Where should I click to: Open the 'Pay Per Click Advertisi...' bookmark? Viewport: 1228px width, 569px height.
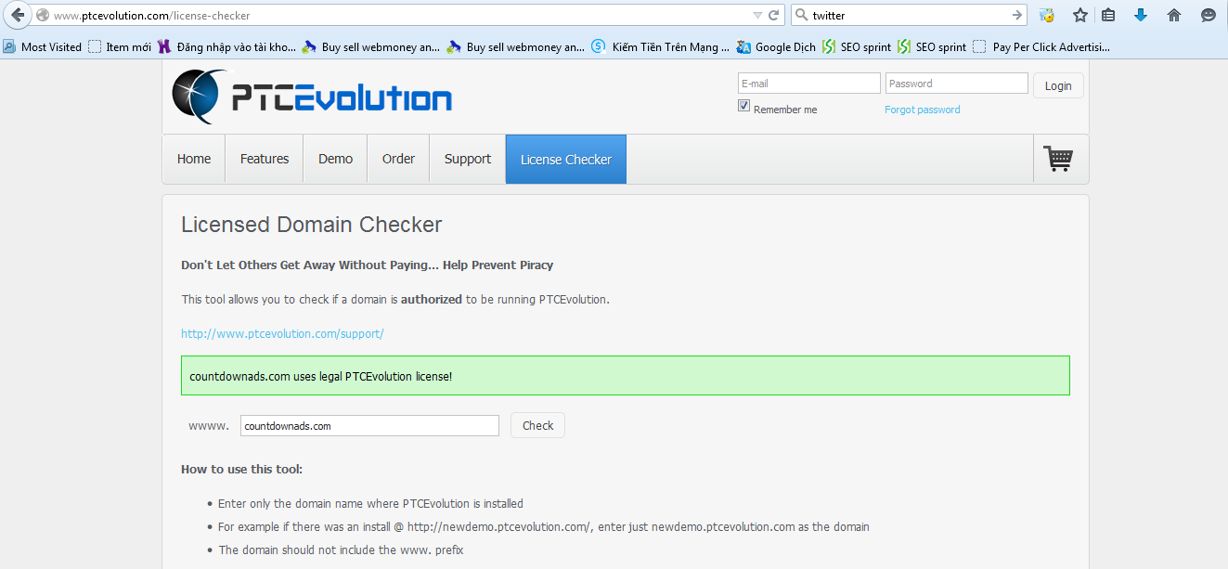coord(1041,46)
